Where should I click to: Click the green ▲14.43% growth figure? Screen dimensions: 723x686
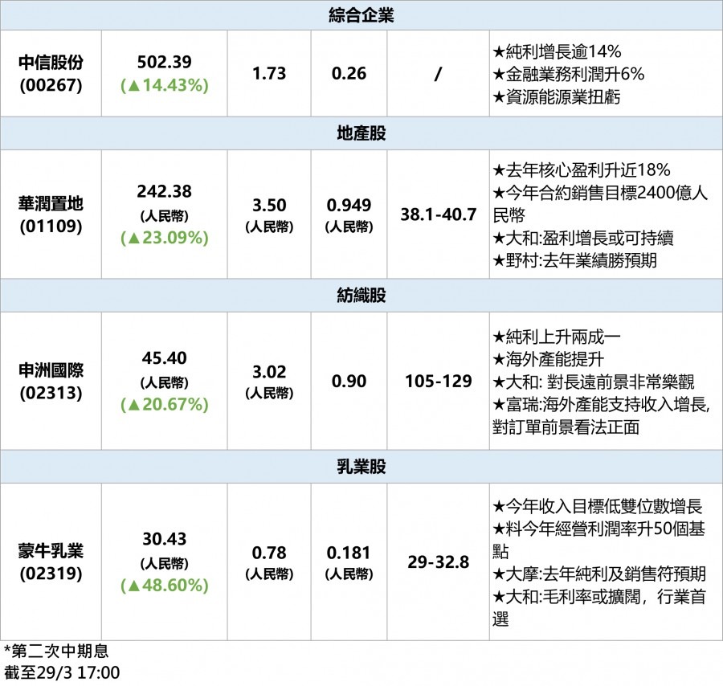[x=164, y=84]
